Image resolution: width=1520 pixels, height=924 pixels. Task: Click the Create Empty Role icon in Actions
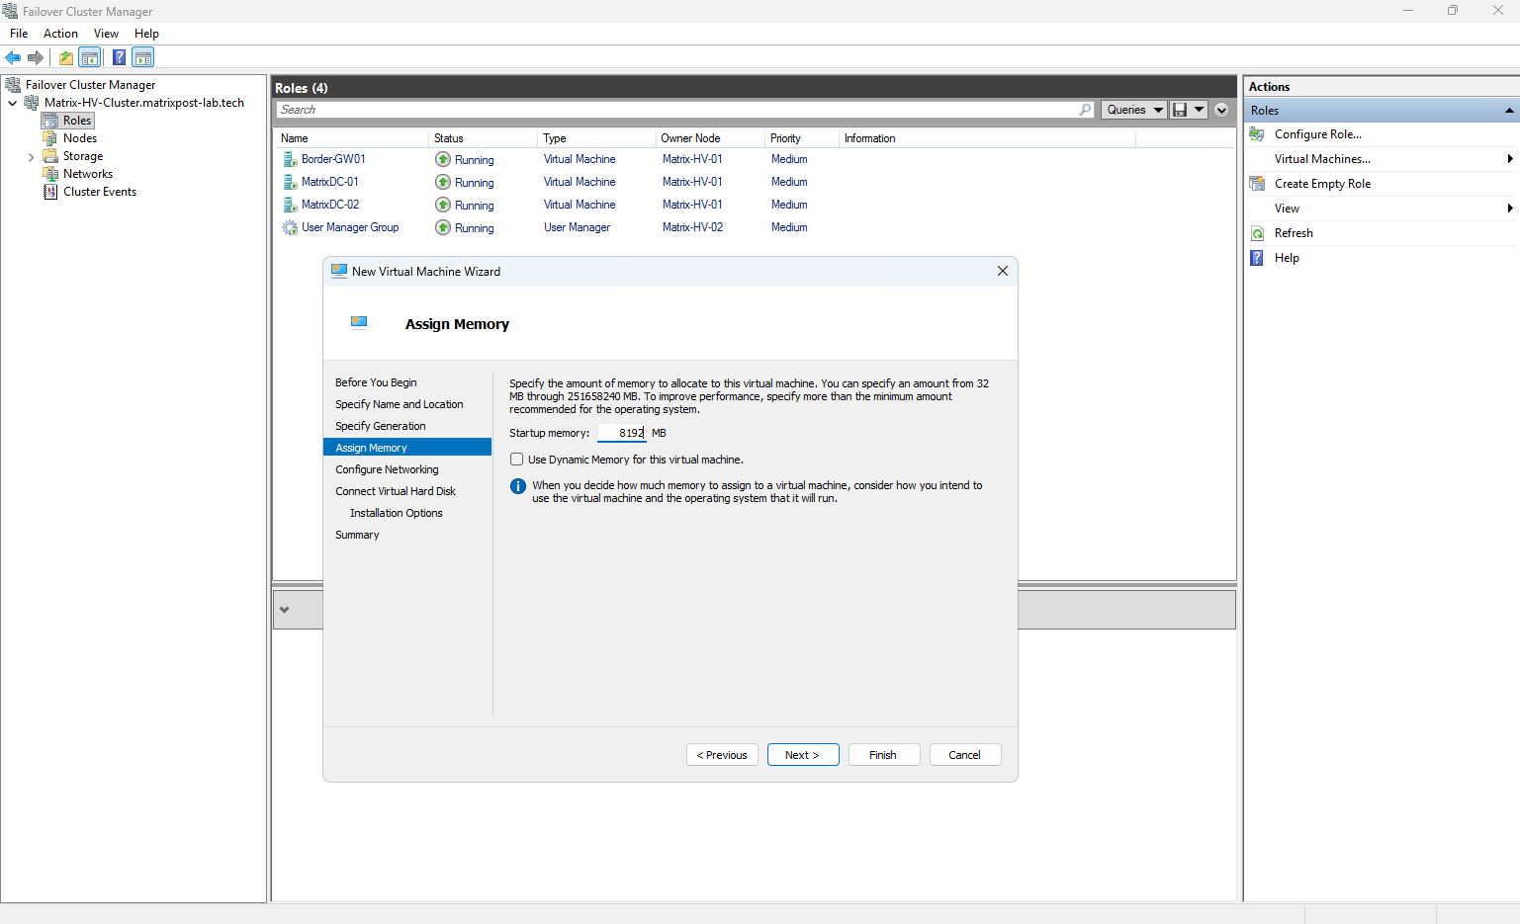pyautogui.click(x=1257, y=184)
